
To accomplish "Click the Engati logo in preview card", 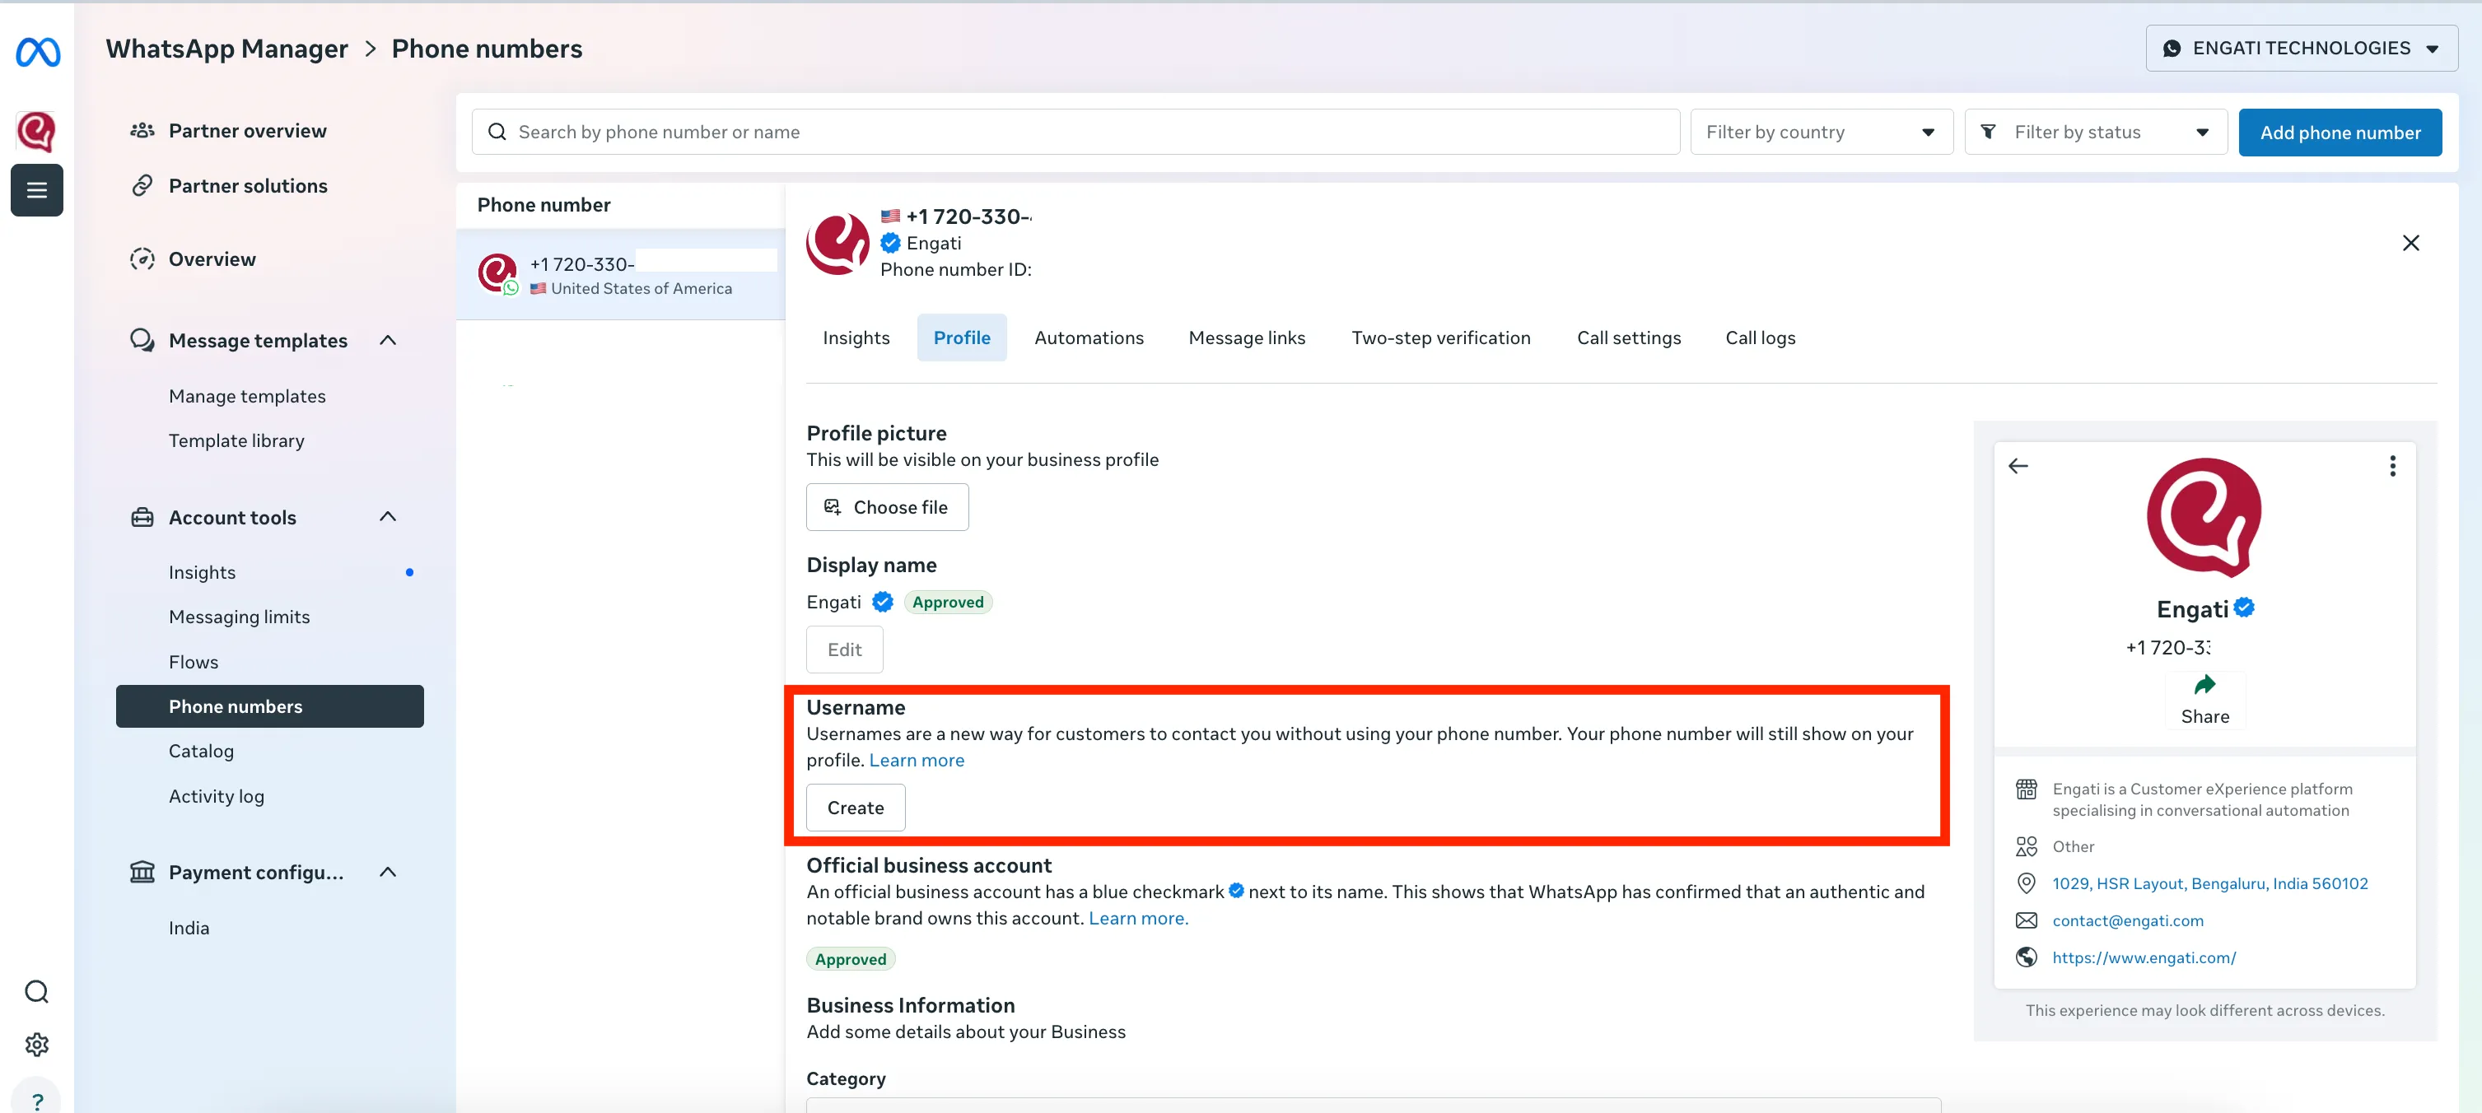I will point(2204,517).
